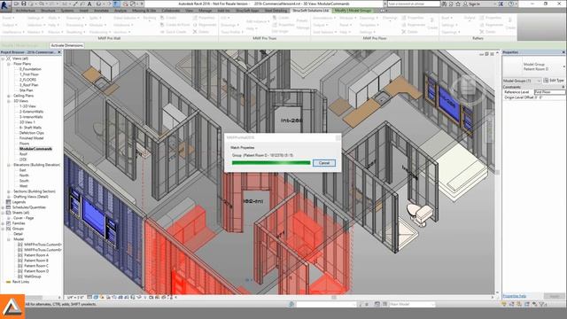Click Edit Type in Properties palette
The height and width of the screenshot is (319, 567).
(x=554, y=81)
